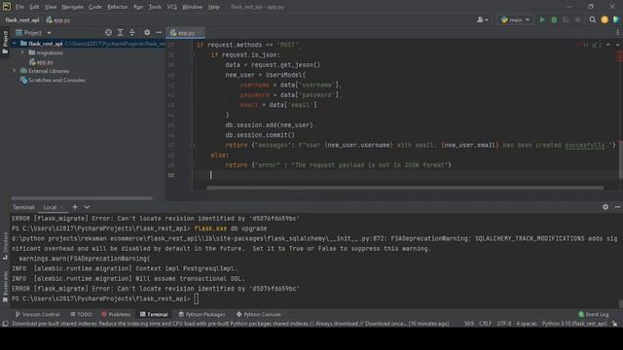Collapse the flask_rest_api root folder

15,43
